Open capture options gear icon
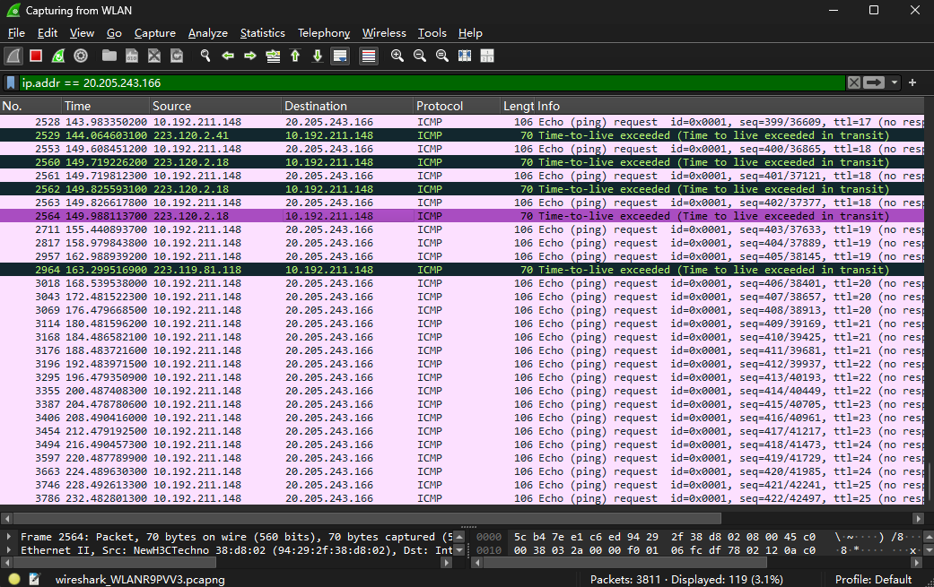 (x=81, y=56)
